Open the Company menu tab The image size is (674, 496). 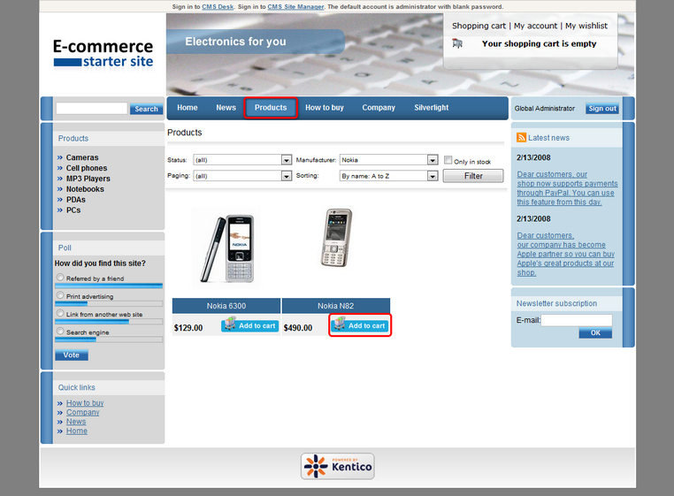(x=379, y=108)
